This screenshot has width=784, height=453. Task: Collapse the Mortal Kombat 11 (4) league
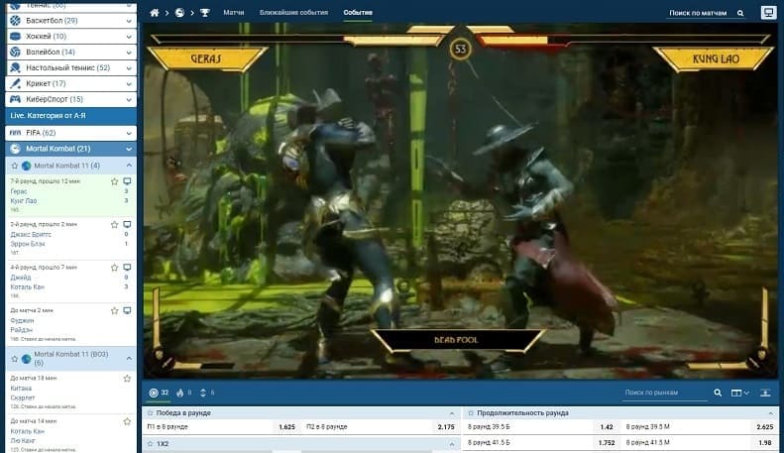(129, 165)
